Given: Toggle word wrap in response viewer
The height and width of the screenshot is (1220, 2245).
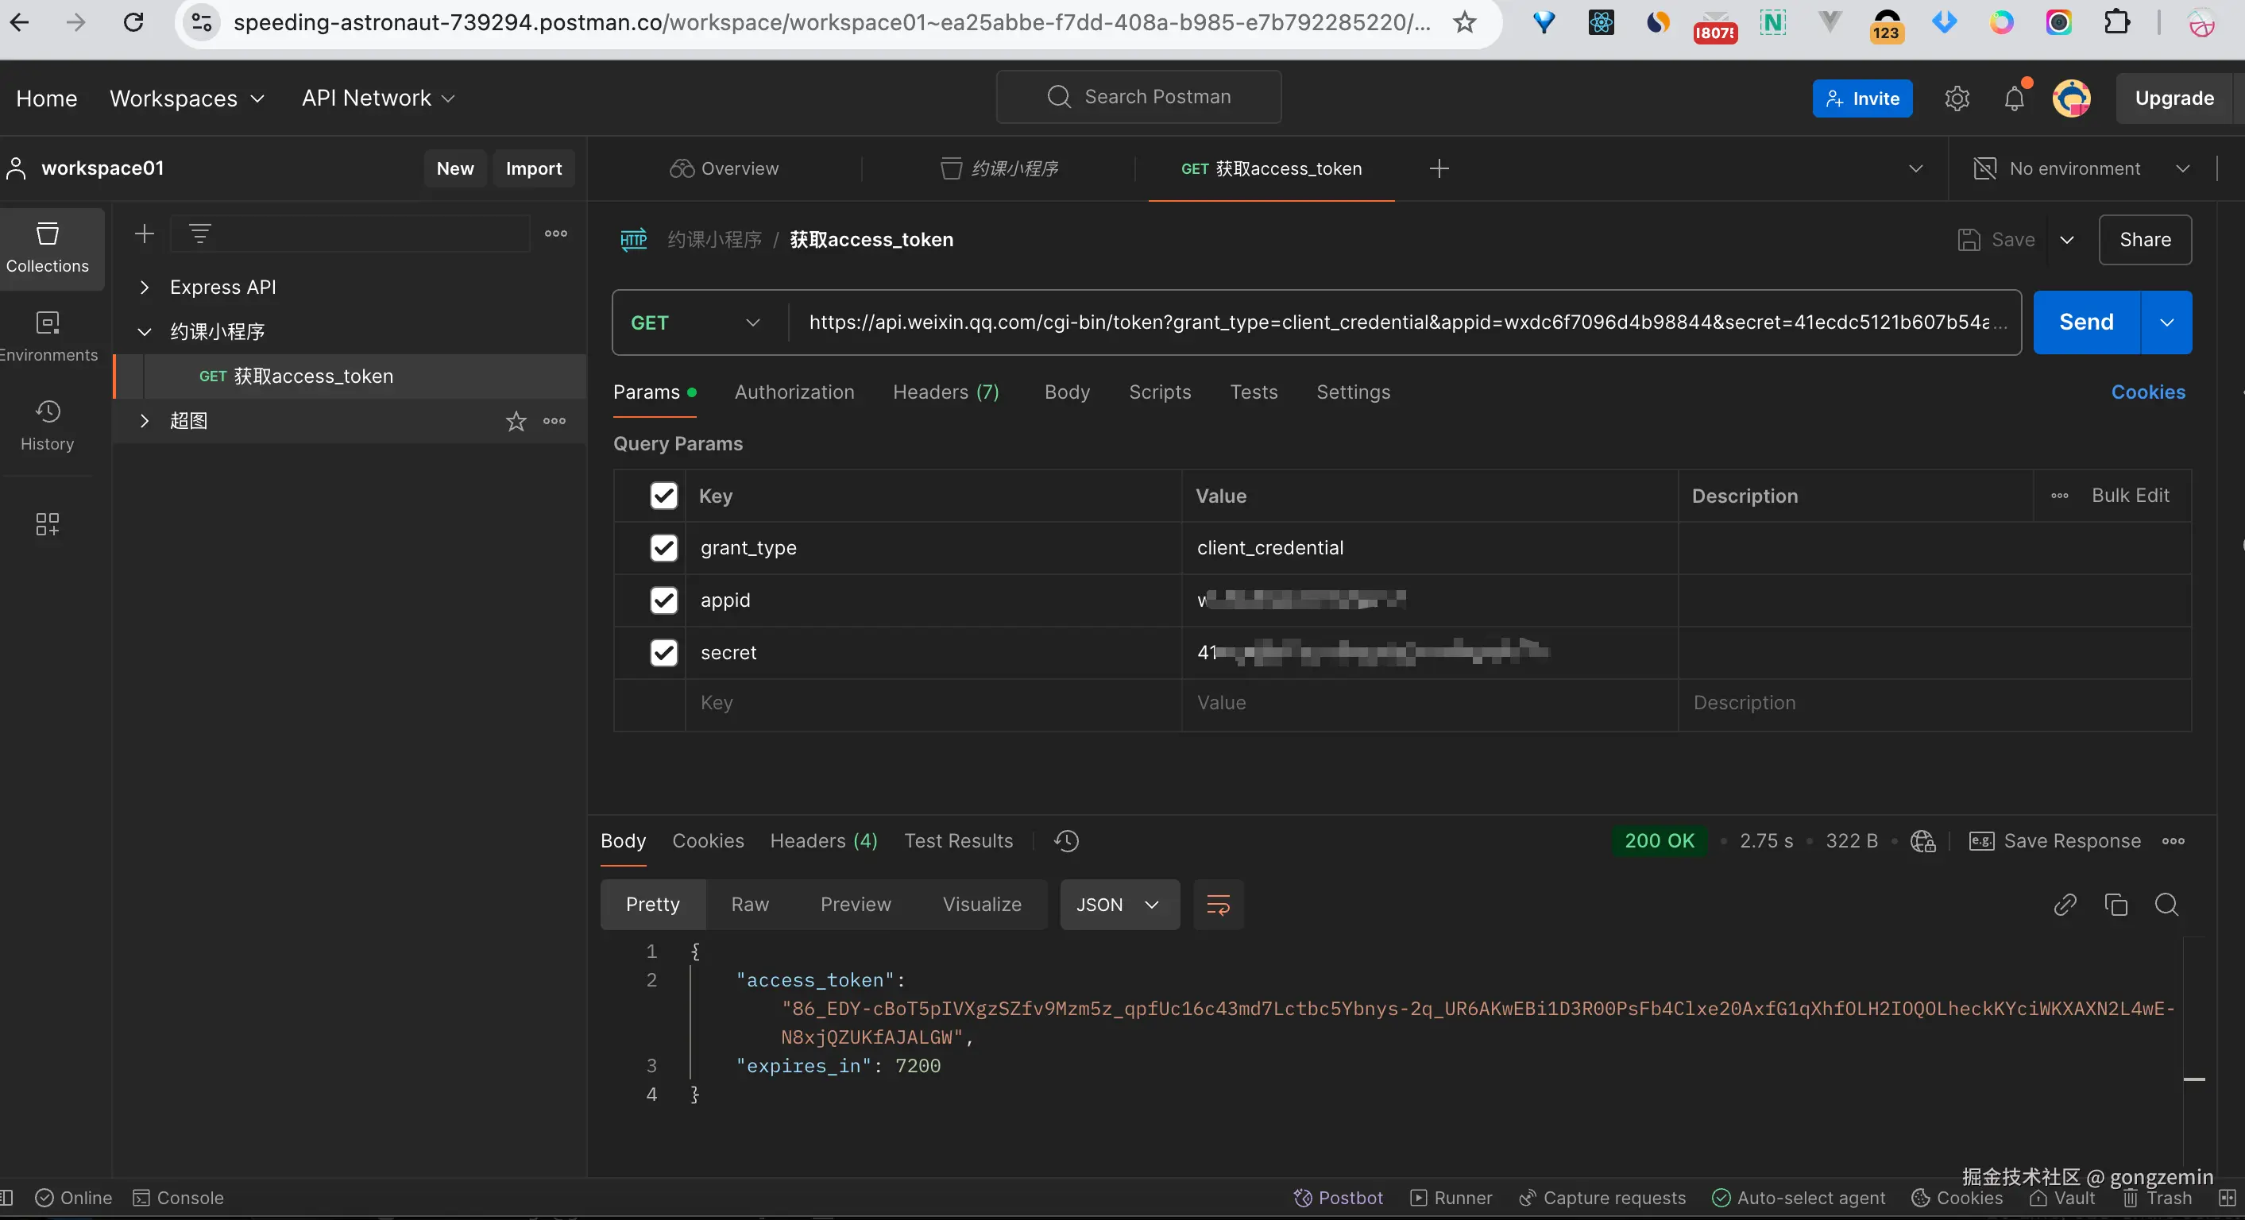Looking at the screenshot, I should pos(1218,905).
